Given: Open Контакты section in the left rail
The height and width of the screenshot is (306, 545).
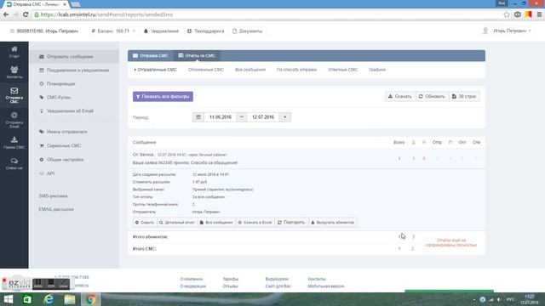Looking at the screenshot, I should coord(14,72).
